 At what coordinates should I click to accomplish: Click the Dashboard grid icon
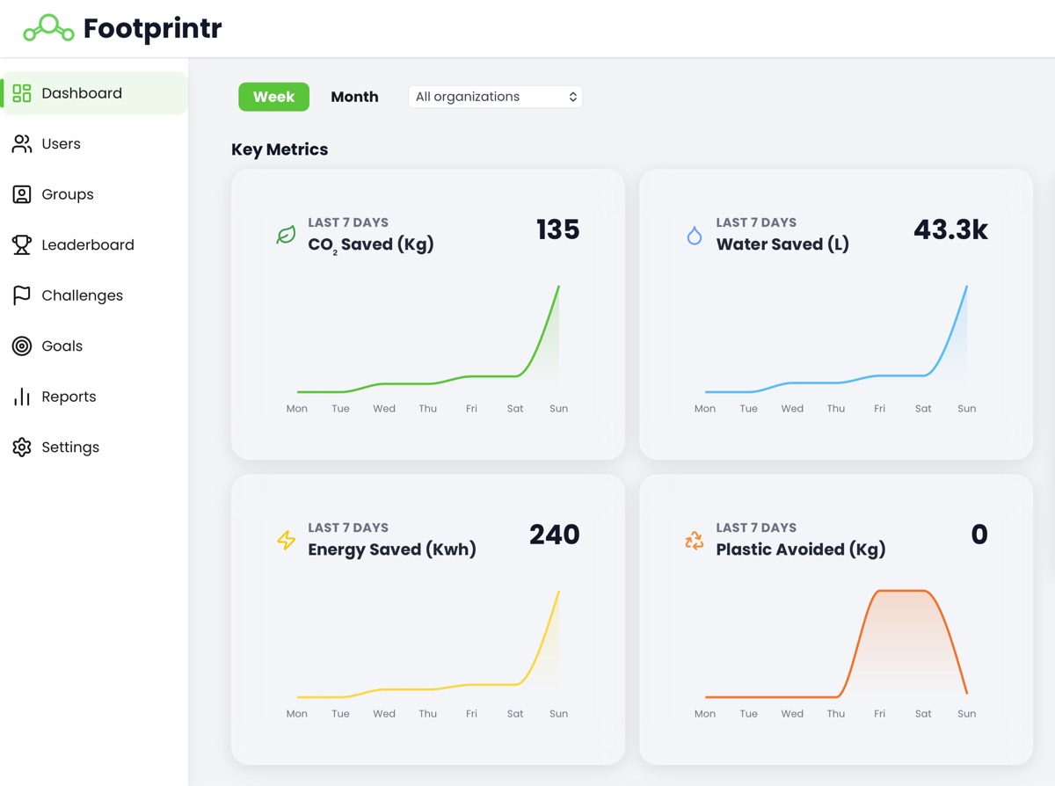click(22, 93)
